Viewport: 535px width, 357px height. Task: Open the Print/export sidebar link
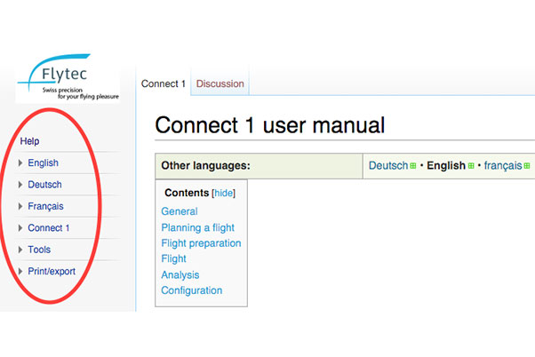52,272
